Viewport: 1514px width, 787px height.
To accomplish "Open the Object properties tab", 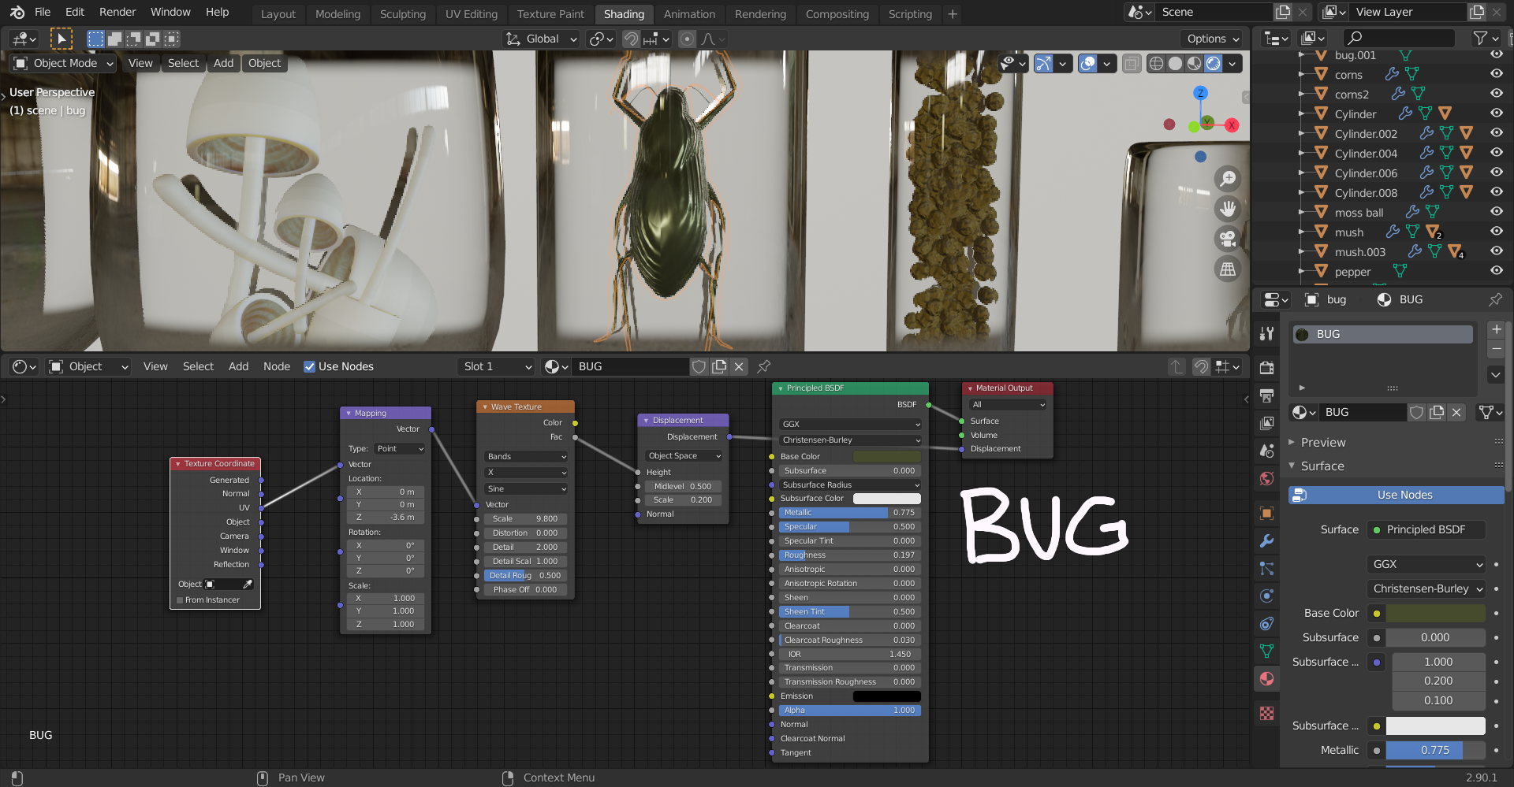I will (x=1266, y=513).
